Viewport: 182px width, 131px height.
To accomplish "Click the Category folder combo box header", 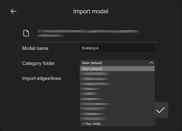I will [x=115, y=63].
